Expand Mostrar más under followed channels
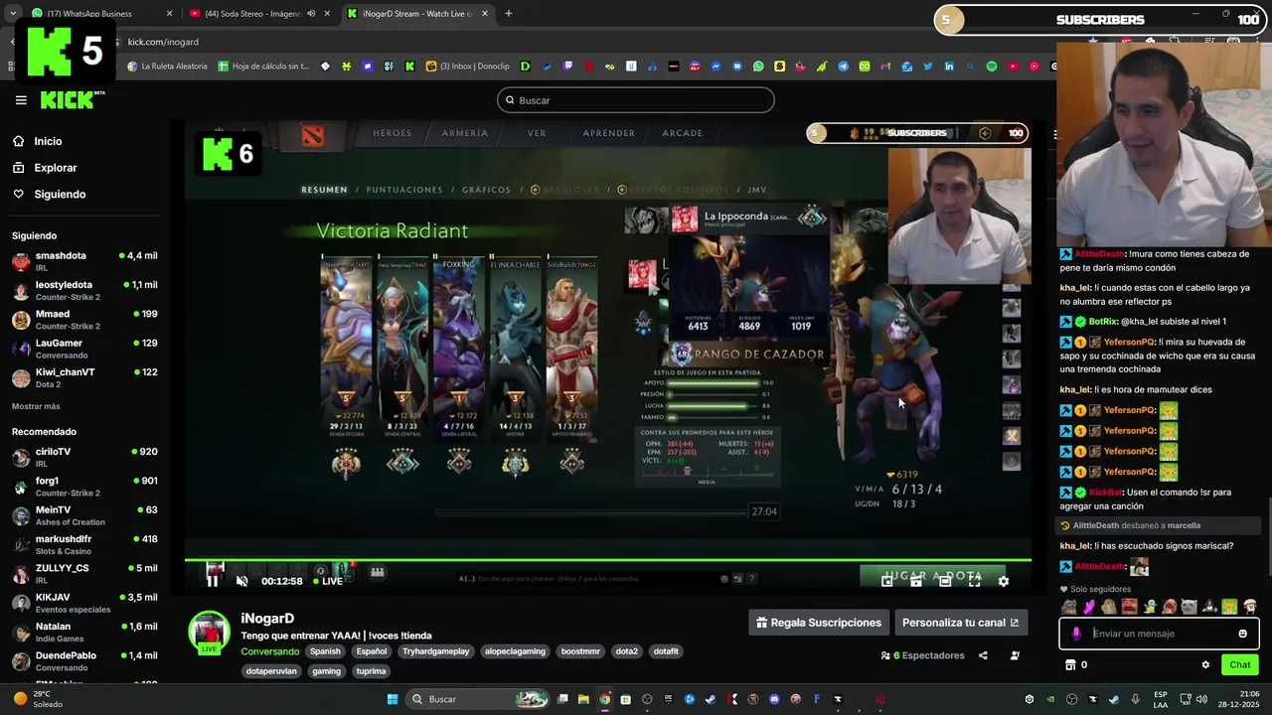This screenshot has width=1272, height=715. (36, 406)
